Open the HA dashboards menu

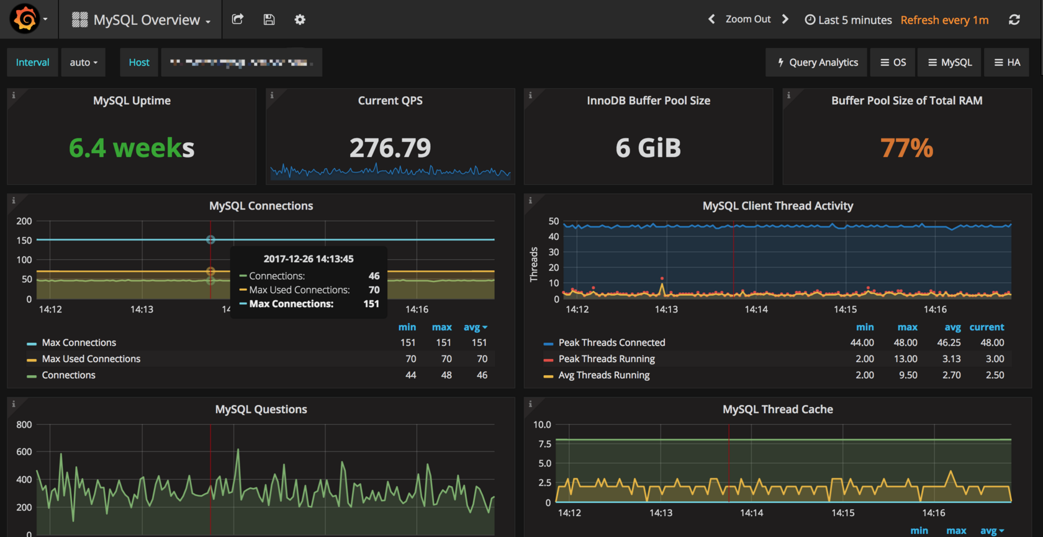tap(1007, 63)
